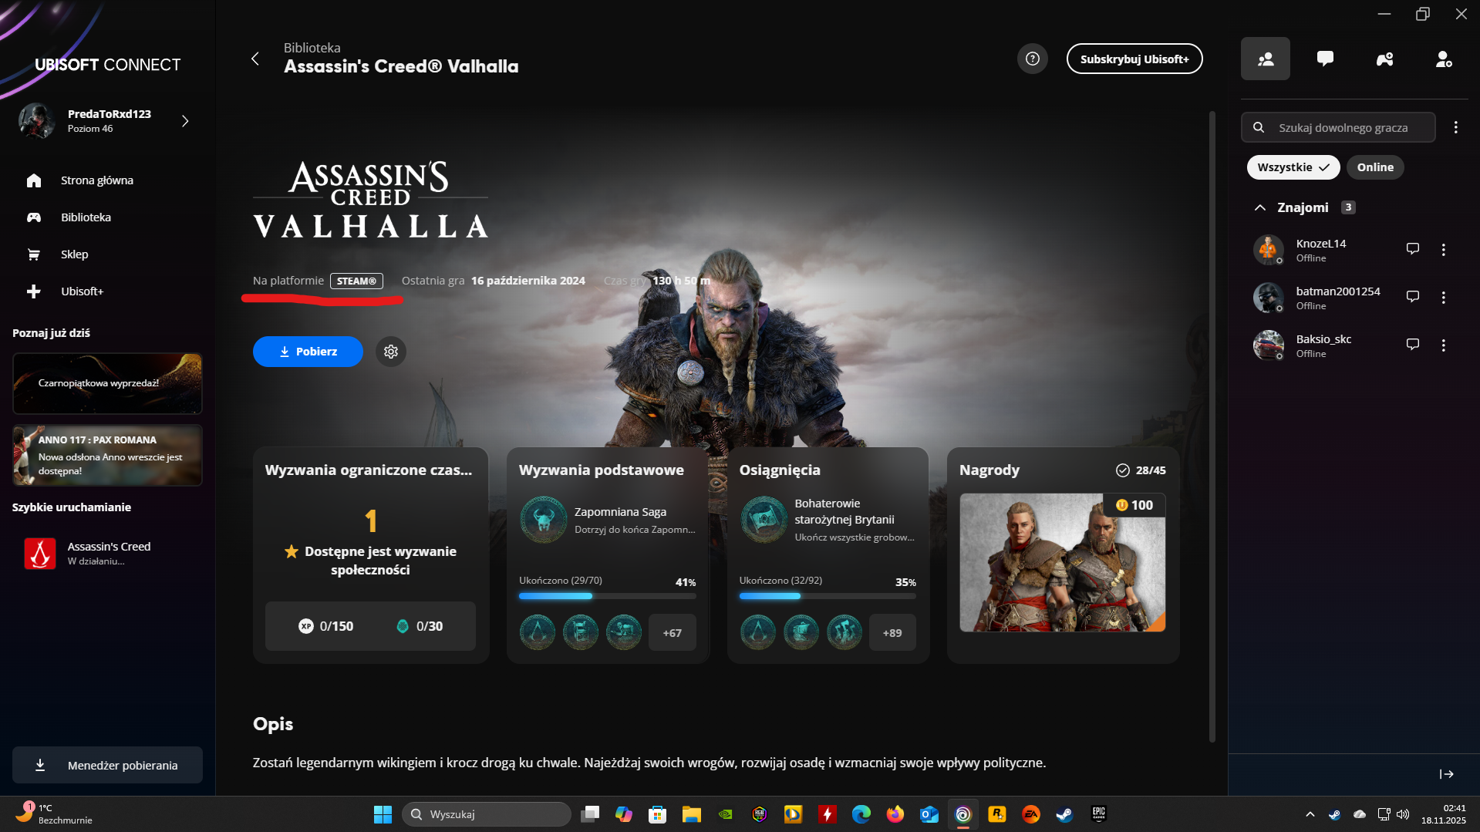The height and width of the screenshot is (832, 1480).
Task: Click the Subskrybuj Ubisoft+ button
Action: point(1134,59)
